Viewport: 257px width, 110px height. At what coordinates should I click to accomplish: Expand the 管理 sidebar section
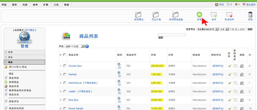[x=25, y=52]
